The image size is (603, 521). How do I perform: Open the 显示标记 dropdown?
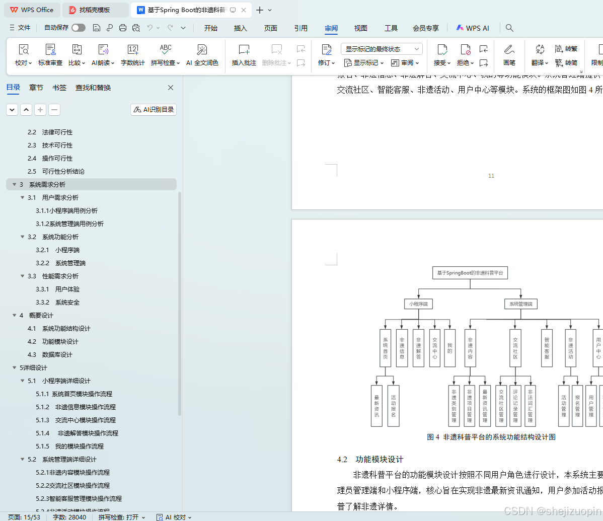coord(364,63)
